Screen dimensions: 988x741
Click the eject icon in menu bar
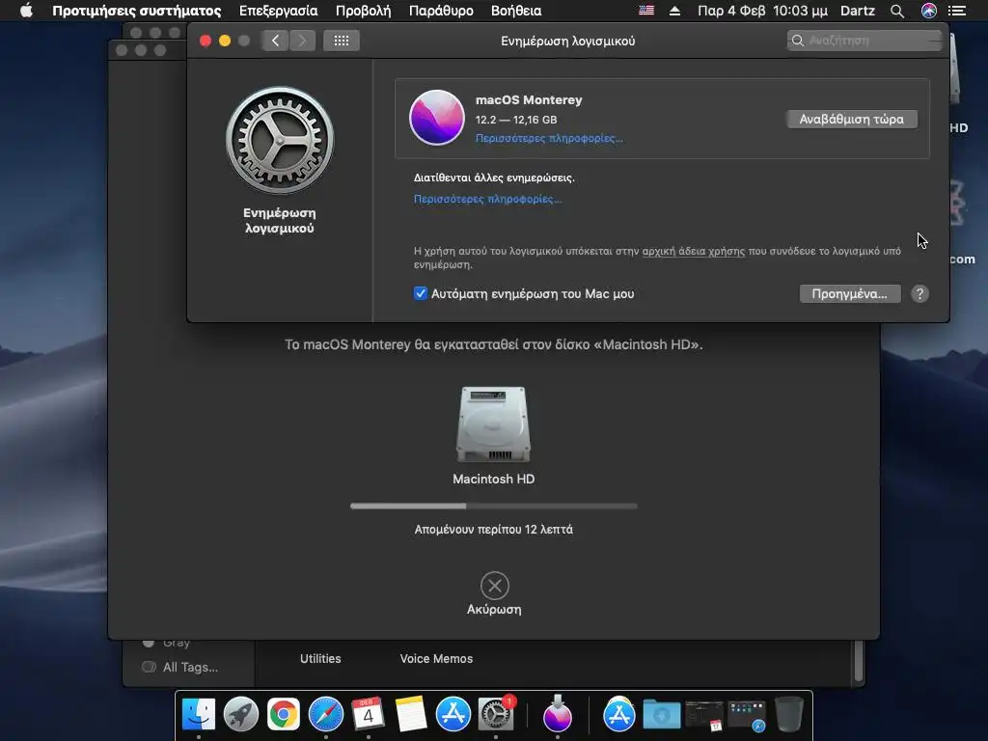tap(674, 11)
